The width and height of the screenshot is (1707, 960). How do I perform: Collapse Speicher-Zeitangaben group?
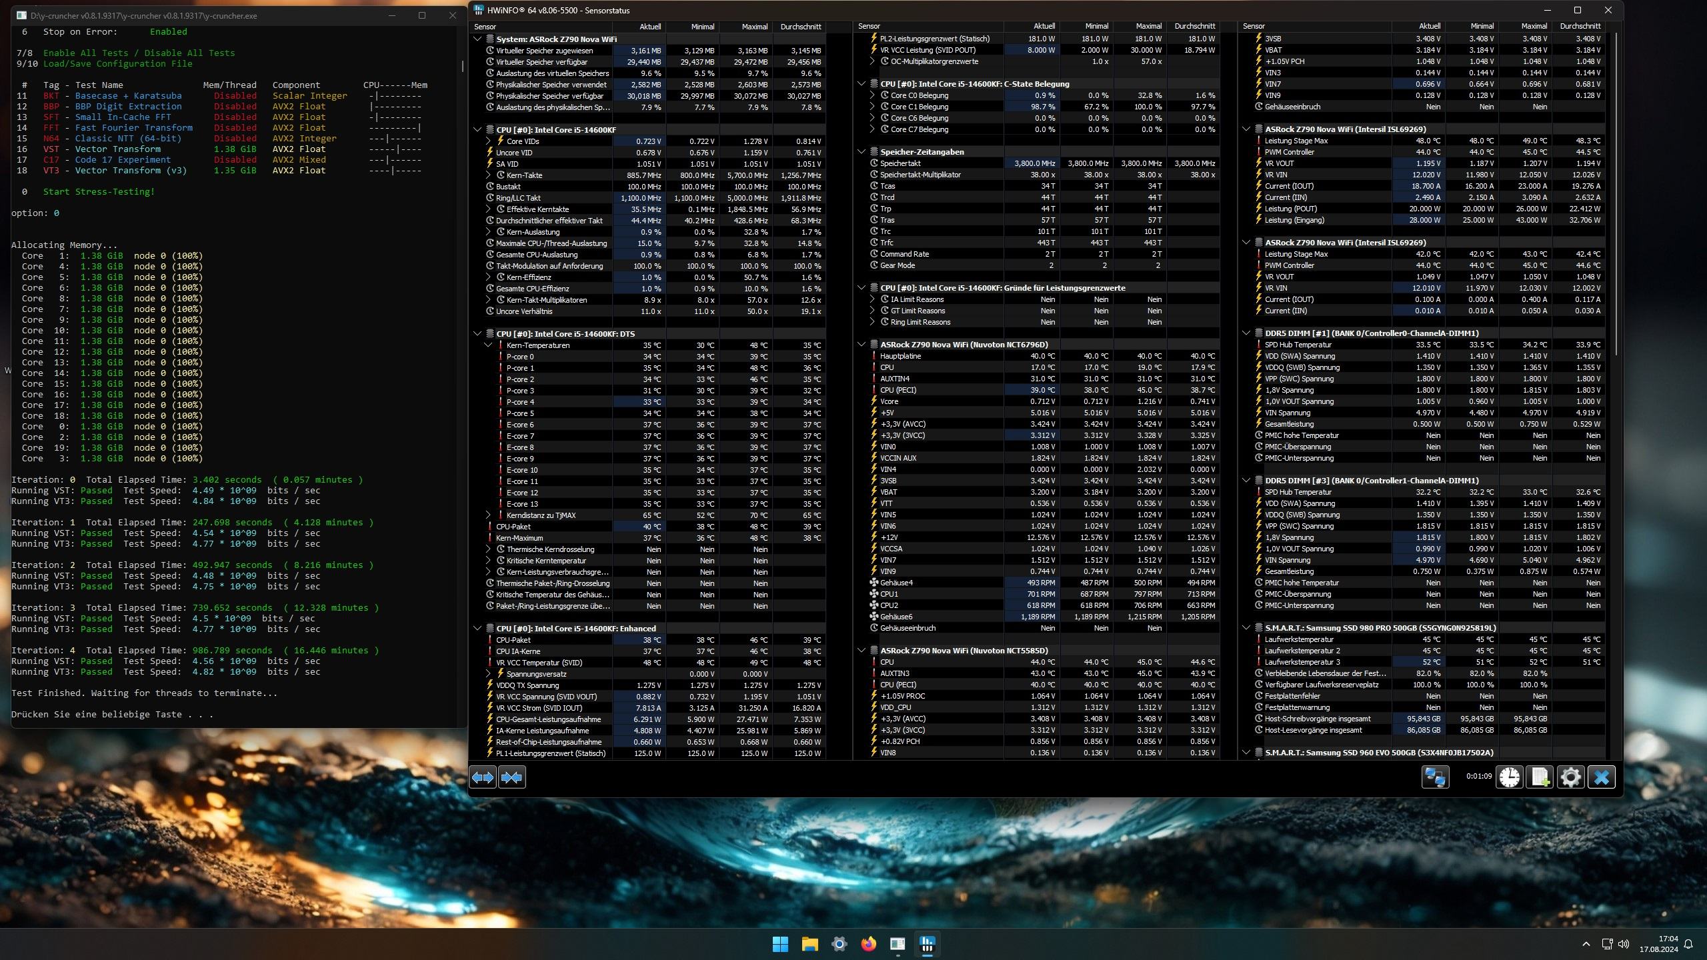[862, 152]
